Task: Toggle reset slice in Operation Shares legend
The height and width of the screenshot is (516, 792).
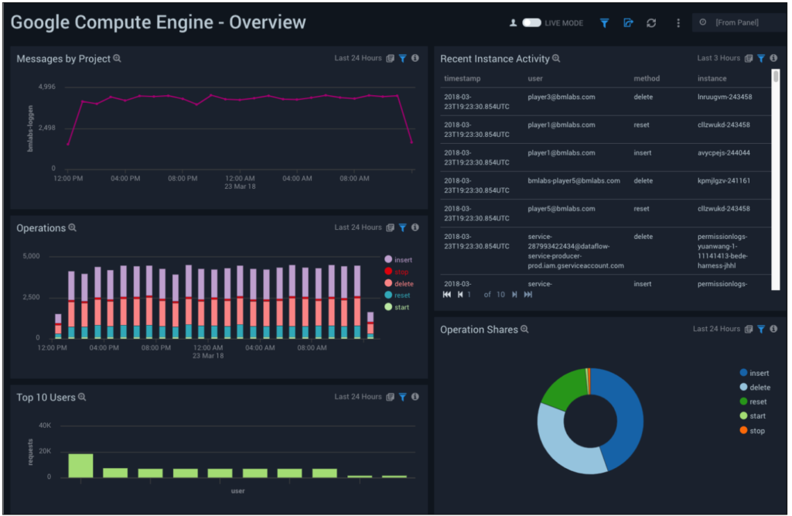Action: pos(753,402)
